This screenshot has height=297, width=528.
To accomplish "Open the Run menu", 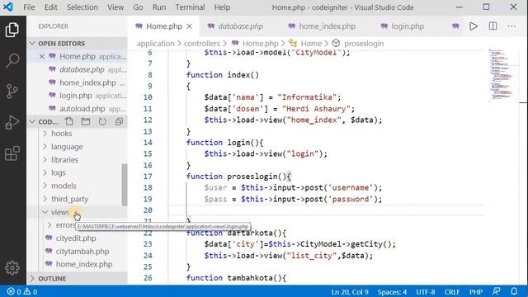I will [x=159, y=7].
